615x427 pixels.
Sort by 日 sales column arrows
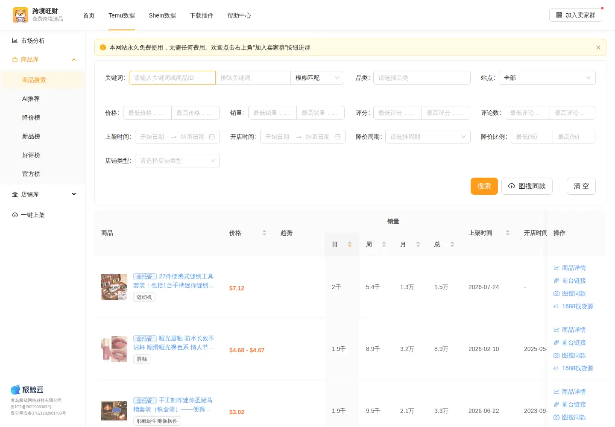pos(350,244)
